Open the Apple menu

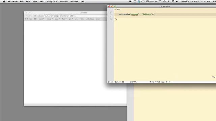click(x=4, y=1)
